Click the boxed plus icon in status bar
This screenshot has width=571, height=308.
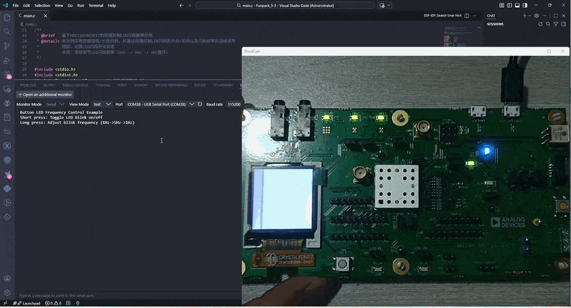pos(68,303)
